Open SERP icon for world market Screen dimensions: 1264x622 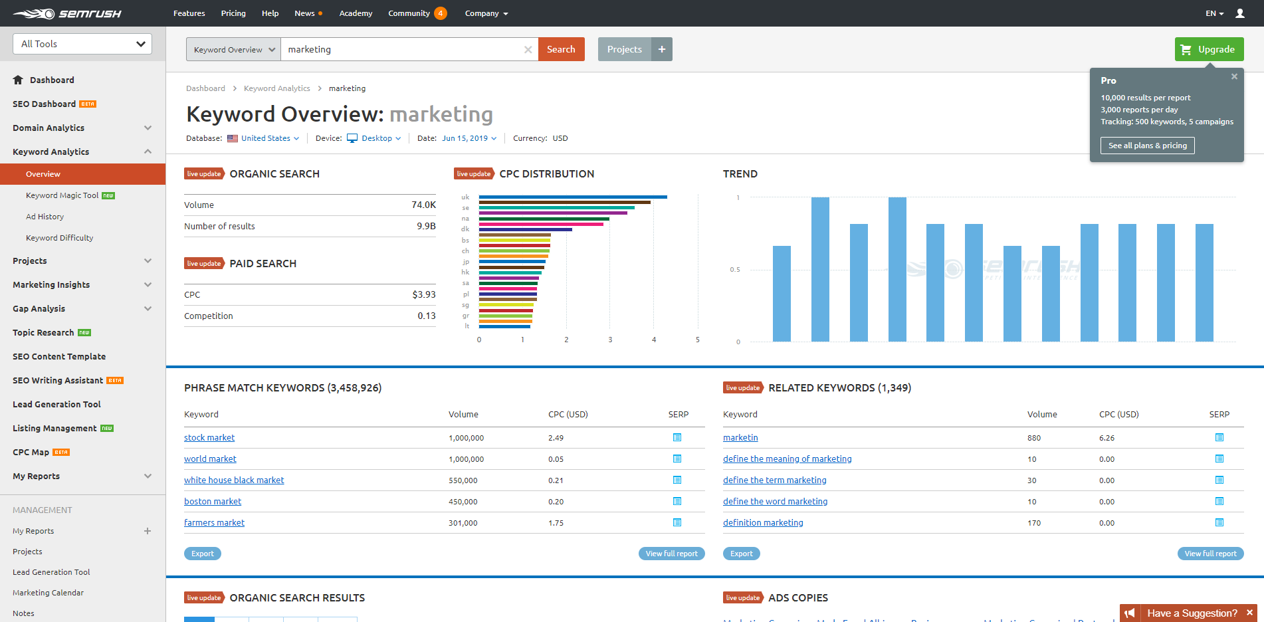pos(677,459)
